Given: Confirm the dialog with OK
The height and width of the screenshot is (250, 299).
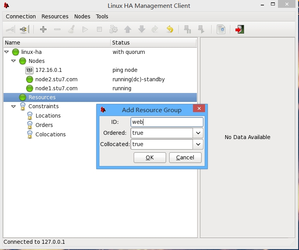Looking at the screenshot, I should 150,157.
